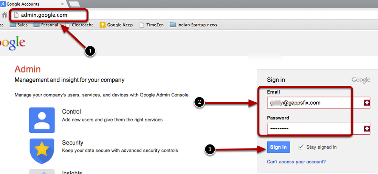Click the page icon in the address bar
Viewport: 378px width, 174px height.
tap(16, 15)
